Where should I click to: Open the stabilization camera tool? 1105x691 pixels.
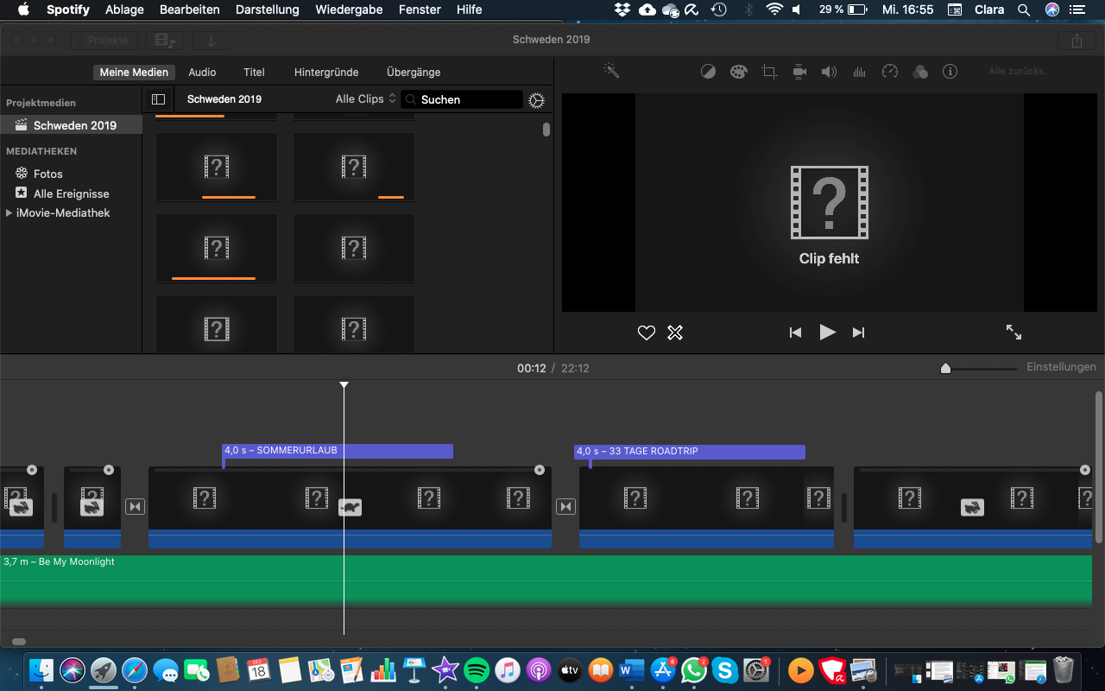[799, 72]
